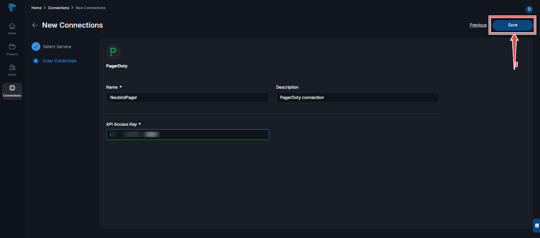The height and width of the screenshot is (238, 540).
Task: Open Connections from the breadcrumb
Action: click(x=58, y=7)
